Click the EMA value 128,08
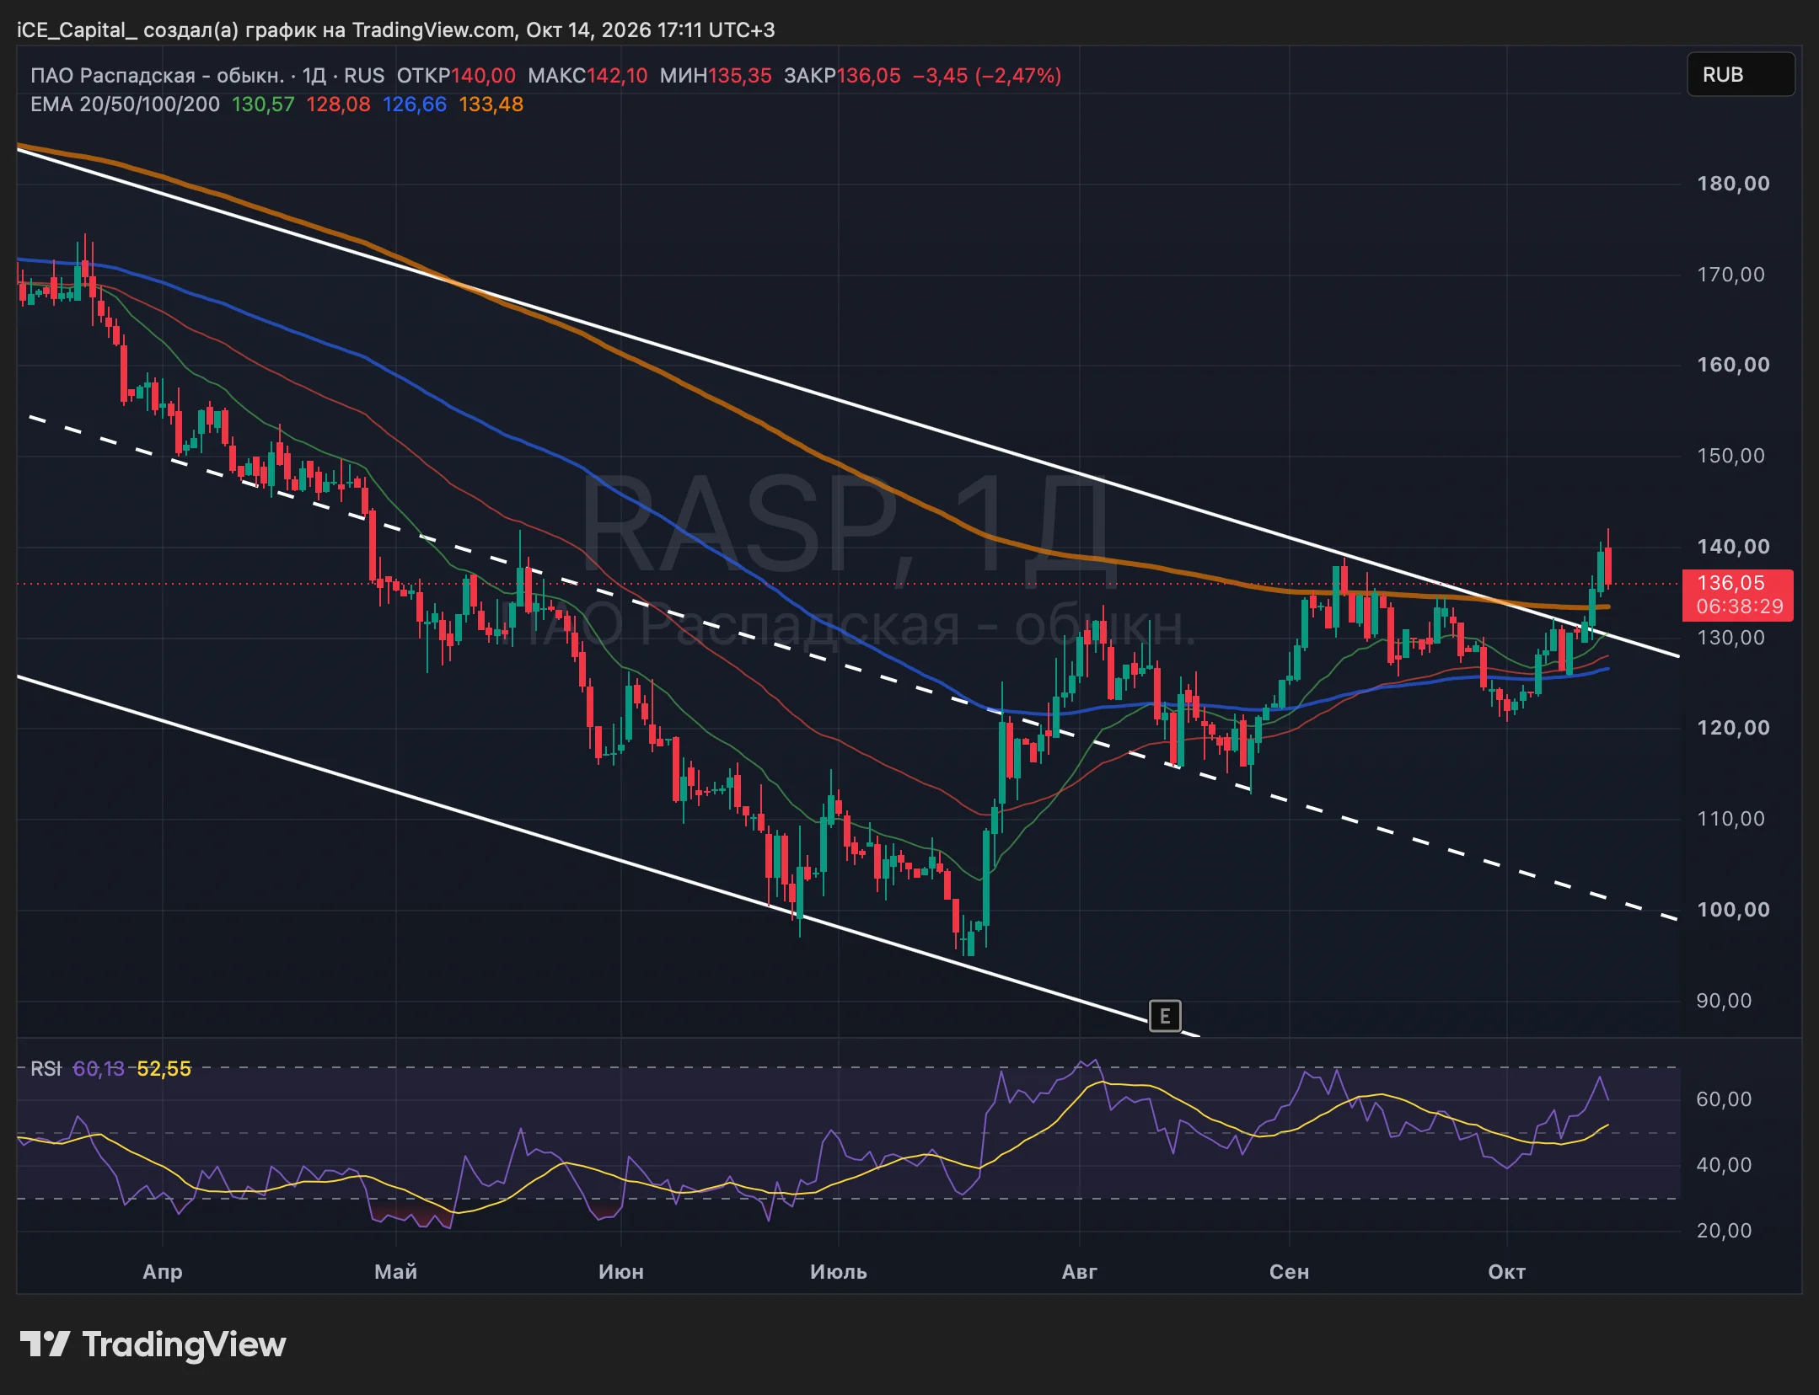The image size is (1819, 1395). click(338, 104)
